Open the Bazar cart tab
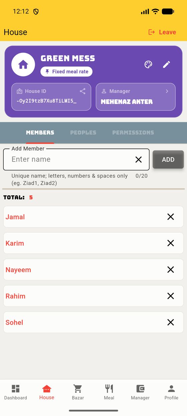Image resolution: width=187 pixels, height=416 pixels. click(x=78, y=392)
